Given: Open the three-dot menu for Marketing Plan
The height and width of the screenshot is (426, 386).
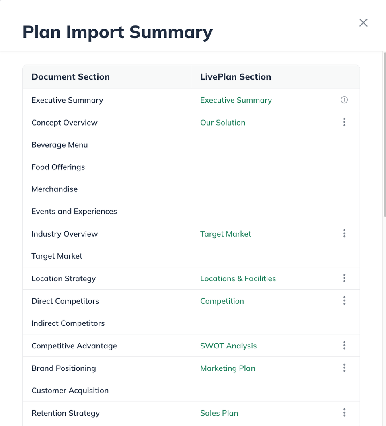Looking at the screenshot, I should [x=344, y=368].
